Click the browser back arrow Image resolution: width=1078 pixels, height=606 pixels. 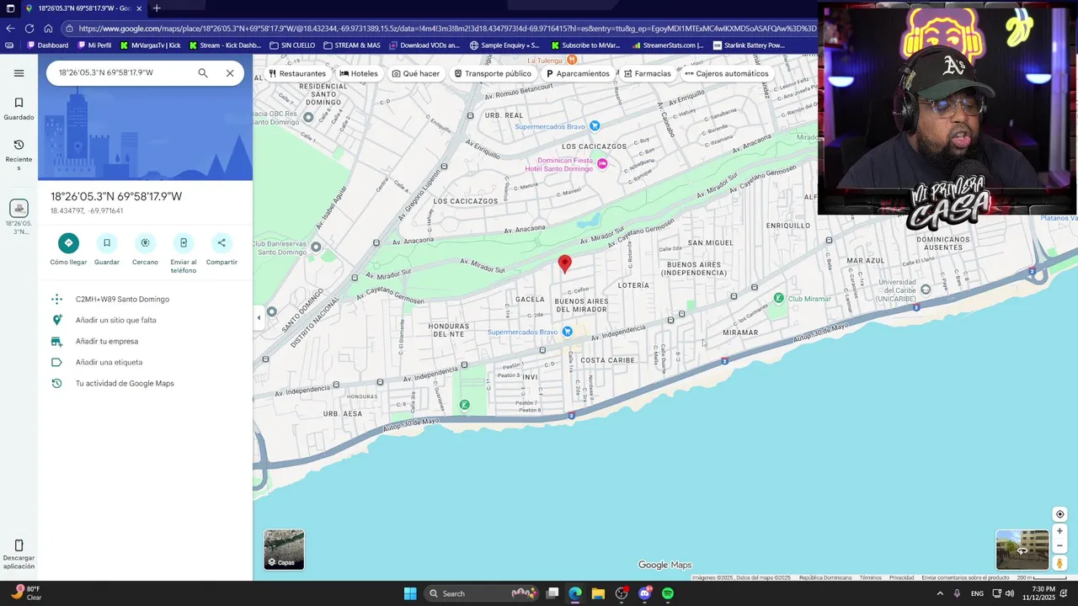[x=10, y=28]
